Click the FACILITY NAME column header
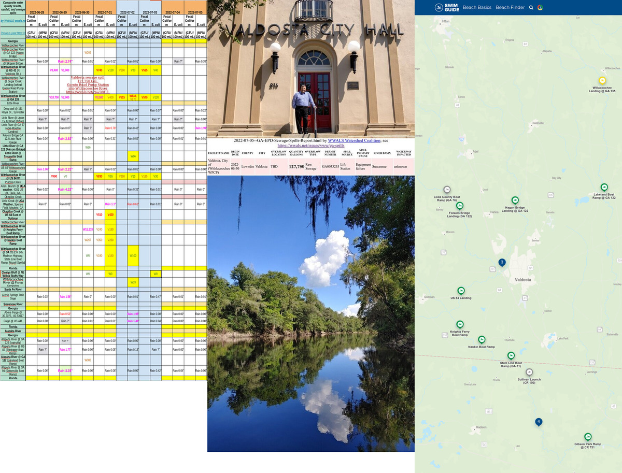 218,153
